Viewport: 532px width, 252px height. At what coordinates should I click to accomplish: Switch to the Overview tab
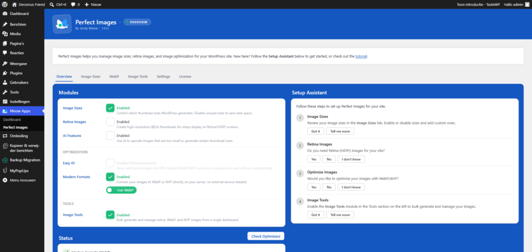(64, 77)
